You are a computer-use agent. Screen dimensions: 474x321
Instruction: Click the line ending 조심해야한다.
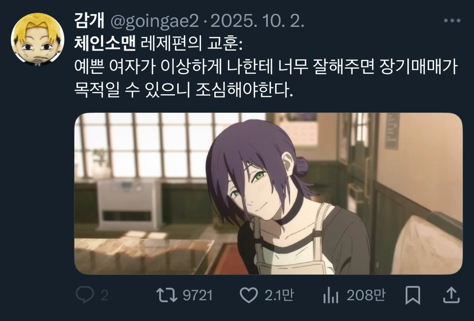(x=184, y=89)
